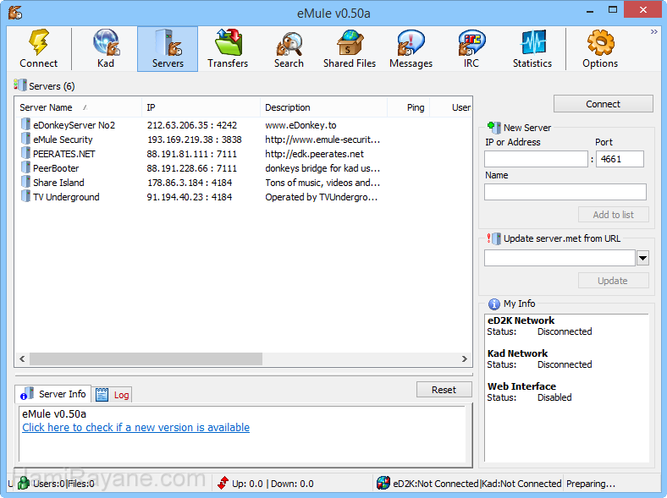
Task: Sort by Description column header
Action: [x=323, y=107]
